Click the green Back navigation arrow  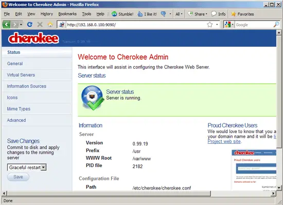(x=6, y=24)
